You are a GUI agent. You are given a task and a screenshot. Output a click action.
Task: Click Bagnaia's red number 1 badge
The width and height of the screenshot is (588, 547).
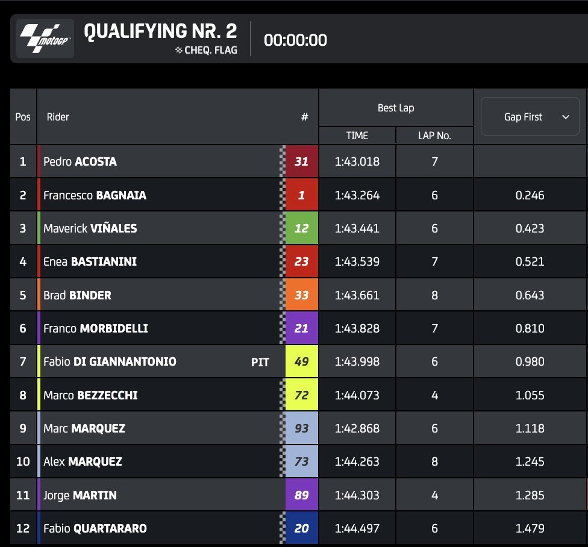point(301,195)
